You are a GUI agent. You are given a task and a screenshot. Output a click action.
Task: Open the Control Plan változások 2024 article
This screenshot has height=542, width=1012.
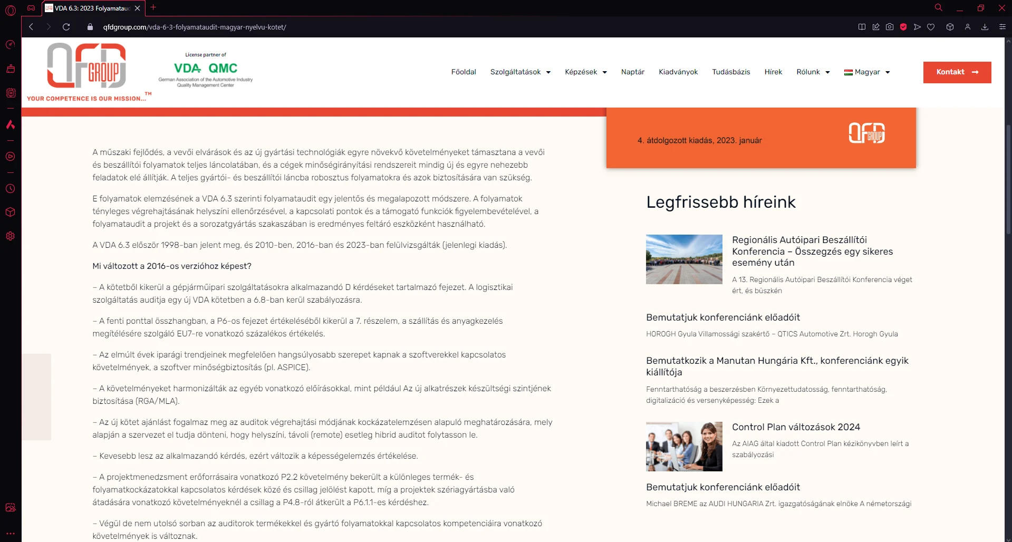coord(795,427)
